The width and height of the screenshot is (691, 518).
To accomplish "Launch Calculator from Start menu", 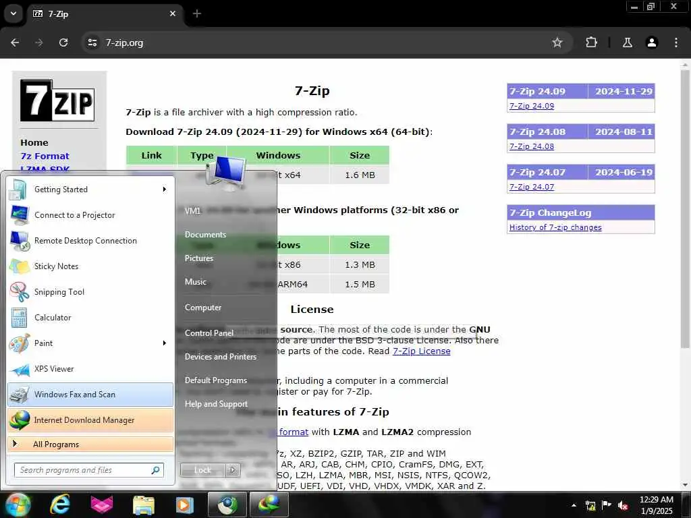I will pos(90,317).
